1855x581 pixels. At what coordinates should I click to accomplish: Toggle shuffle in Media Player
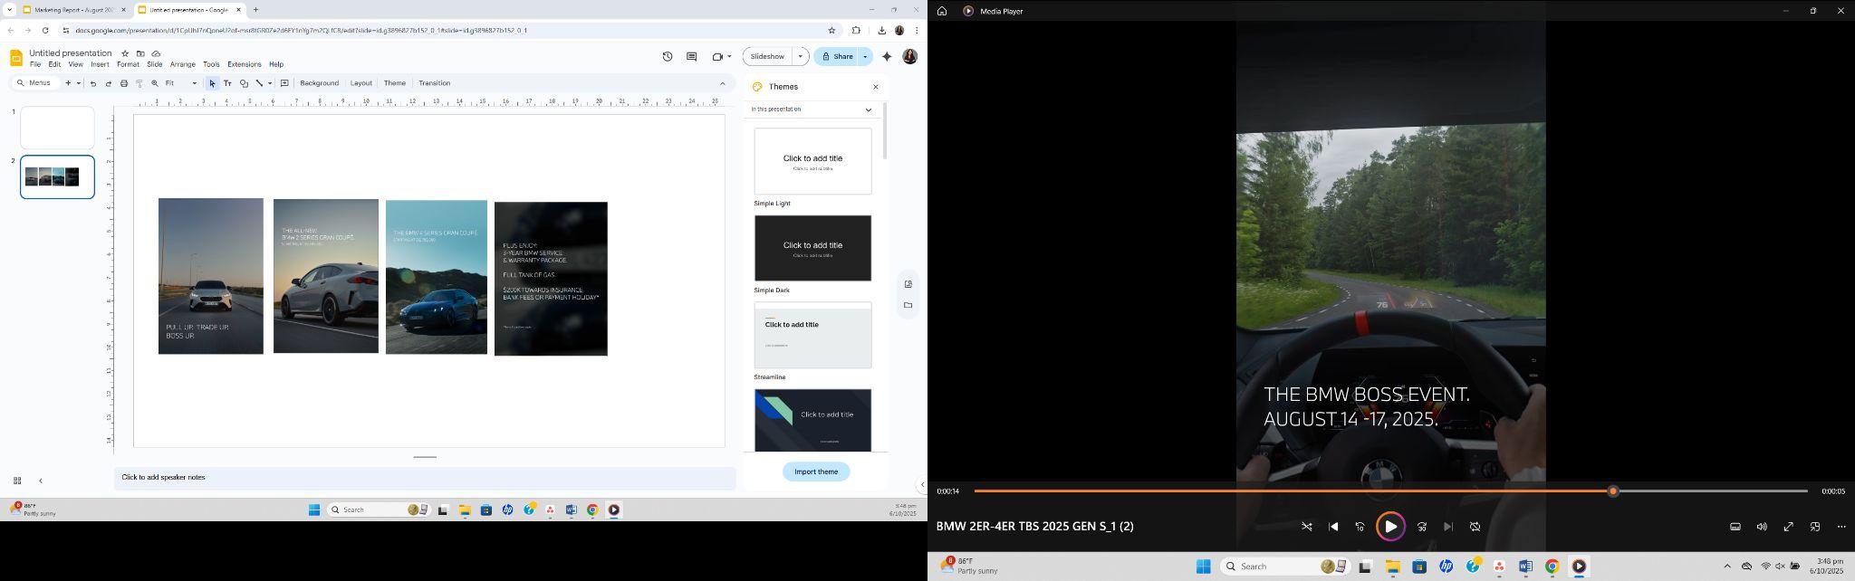point(1307,527)
